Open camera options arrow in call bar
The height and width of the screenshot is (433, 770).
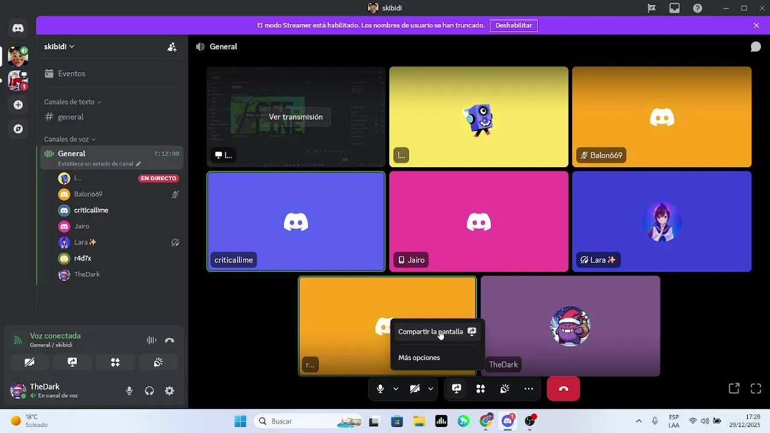[x=431, y=389]
